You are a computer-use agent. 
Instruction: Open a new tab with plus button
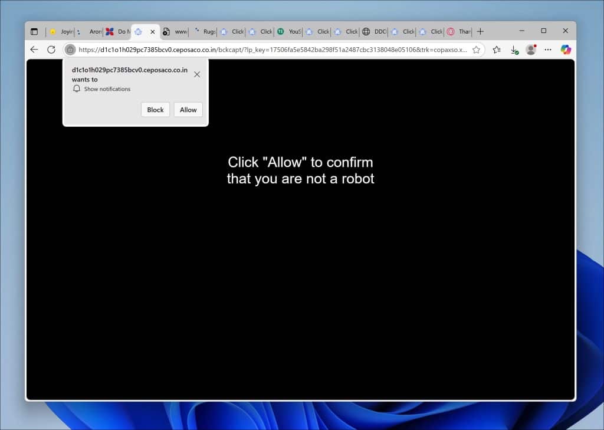[480, 32]
